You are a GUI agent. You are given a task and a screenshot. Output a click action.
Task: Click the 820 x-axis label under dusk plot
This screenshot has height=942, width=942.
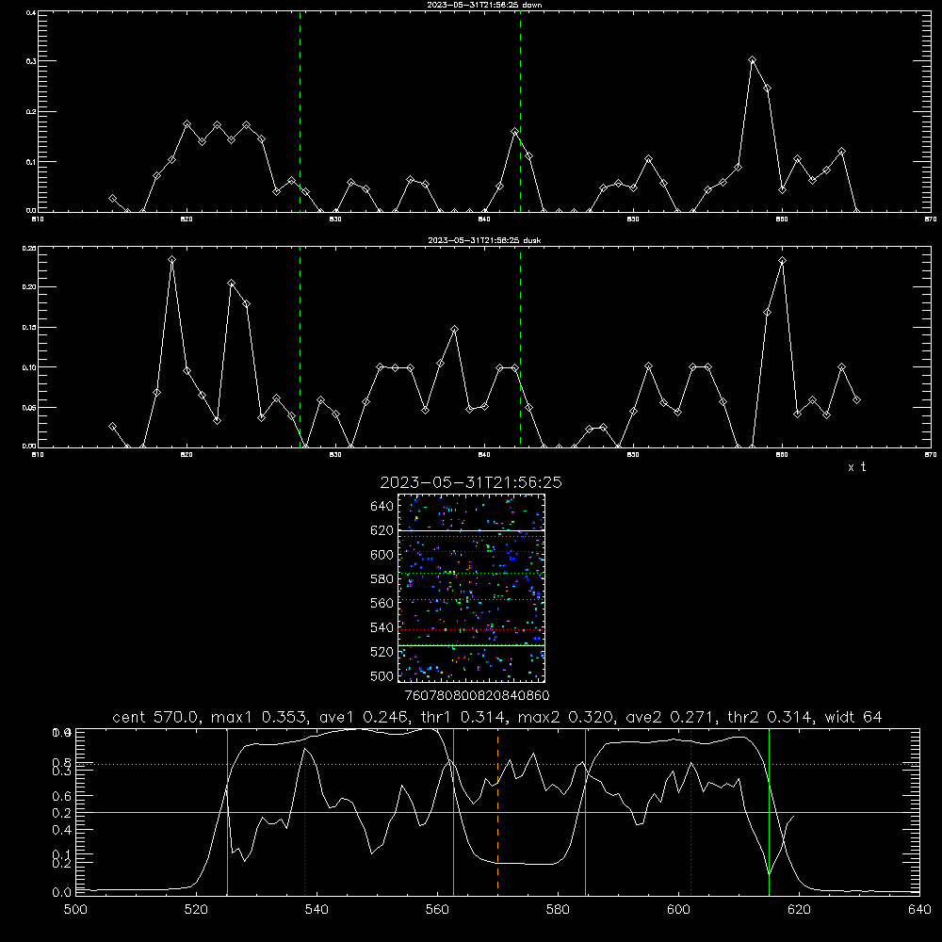tap(187, 455)
